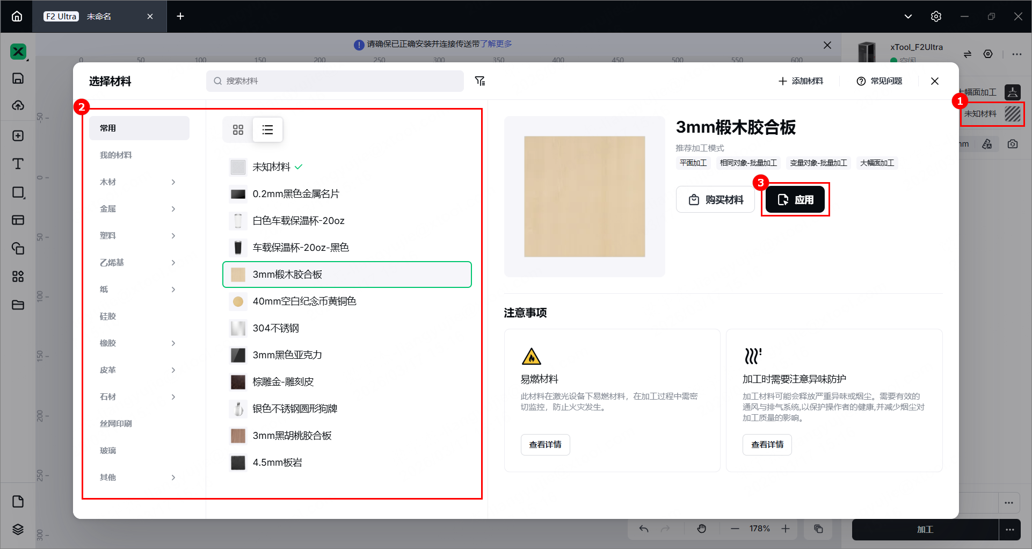This screenshot has height=549, width=1032.
Task: Click the home icon in title bar
Action: pyautogui.click(x=17, y=17)
